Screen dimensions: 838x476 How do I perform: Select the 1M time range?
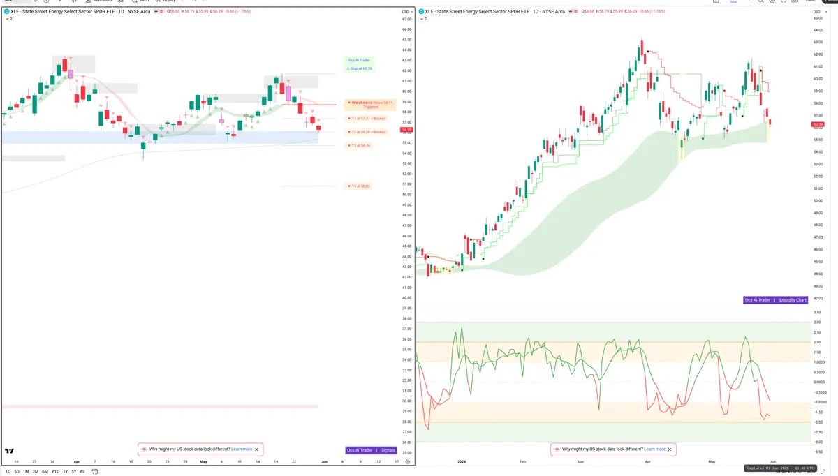[x=26, y=472]
